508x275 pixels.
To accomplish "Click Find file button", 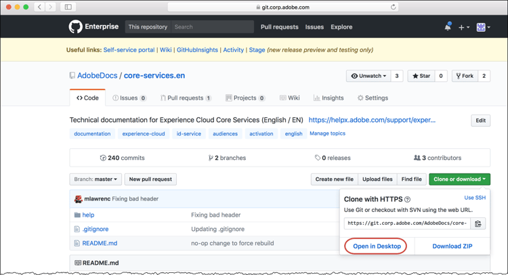I will point(411,179).
